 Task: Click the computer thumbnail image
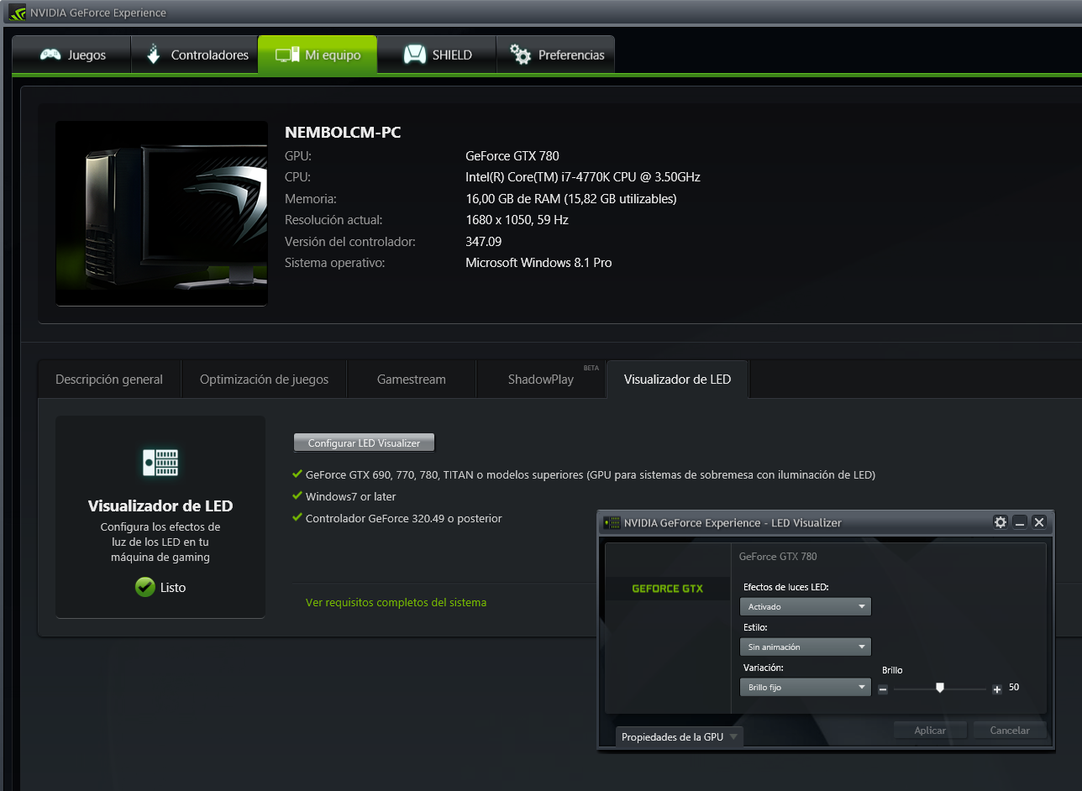(161, 213)
